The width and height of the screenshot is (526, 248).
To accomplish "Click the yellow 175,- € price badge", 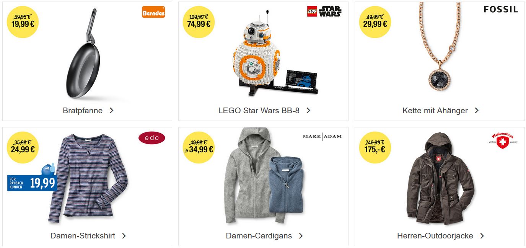I will click(375, 147).
